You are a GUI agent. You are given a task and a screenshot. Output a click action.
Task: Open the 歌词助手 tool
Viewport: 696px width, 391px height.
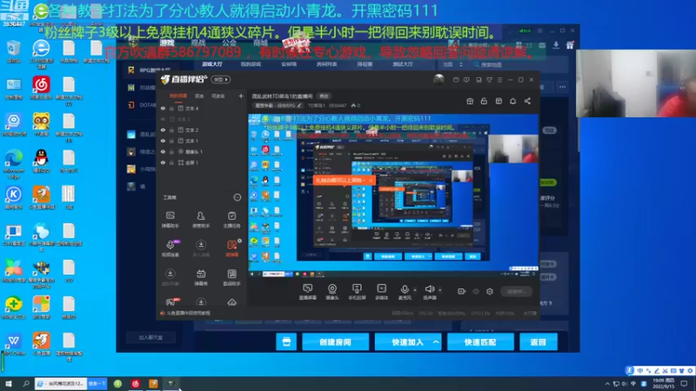pyautogui.click(x=231, y=277)
